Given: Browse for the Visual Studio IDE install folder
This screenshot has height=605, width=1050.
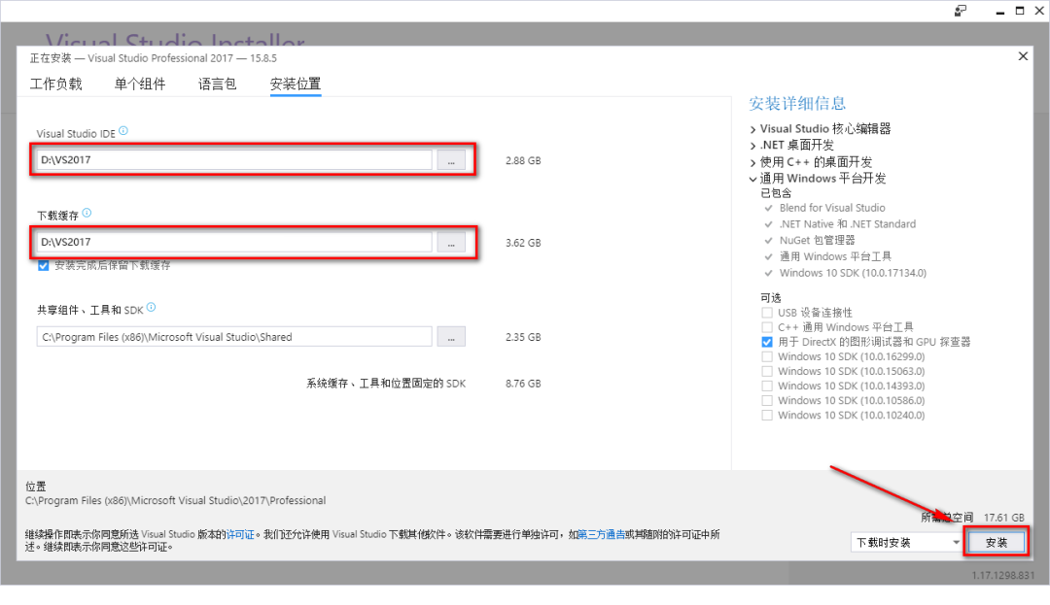Looking at the screenshot, I should [451, 160].
